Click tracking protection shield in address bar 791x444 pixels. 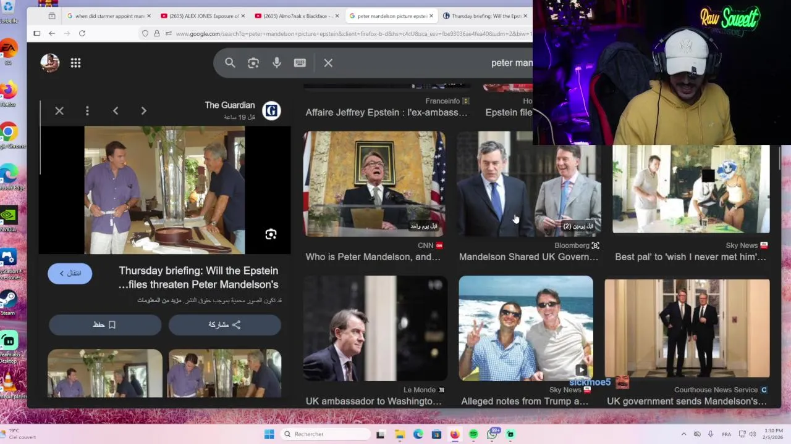[145, 33]
